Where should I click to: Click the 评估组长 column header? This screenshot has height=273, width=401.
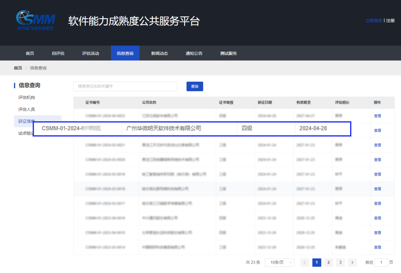tap(342, 102)
